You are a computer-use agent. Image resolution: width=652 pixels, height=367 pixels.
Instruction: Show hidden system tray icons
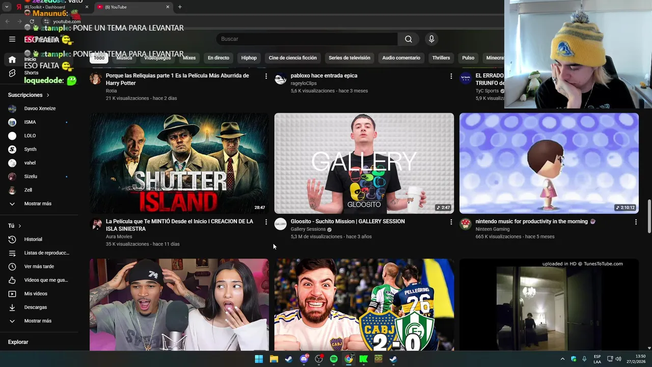coord(562,359)
